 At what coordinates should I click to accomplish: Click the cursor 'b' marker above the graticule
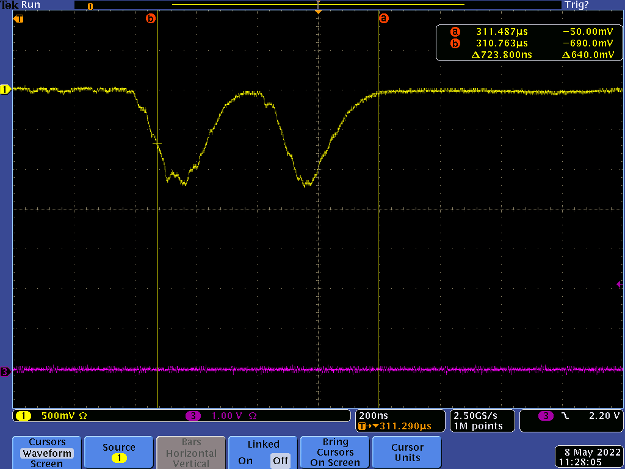(150, 19)
